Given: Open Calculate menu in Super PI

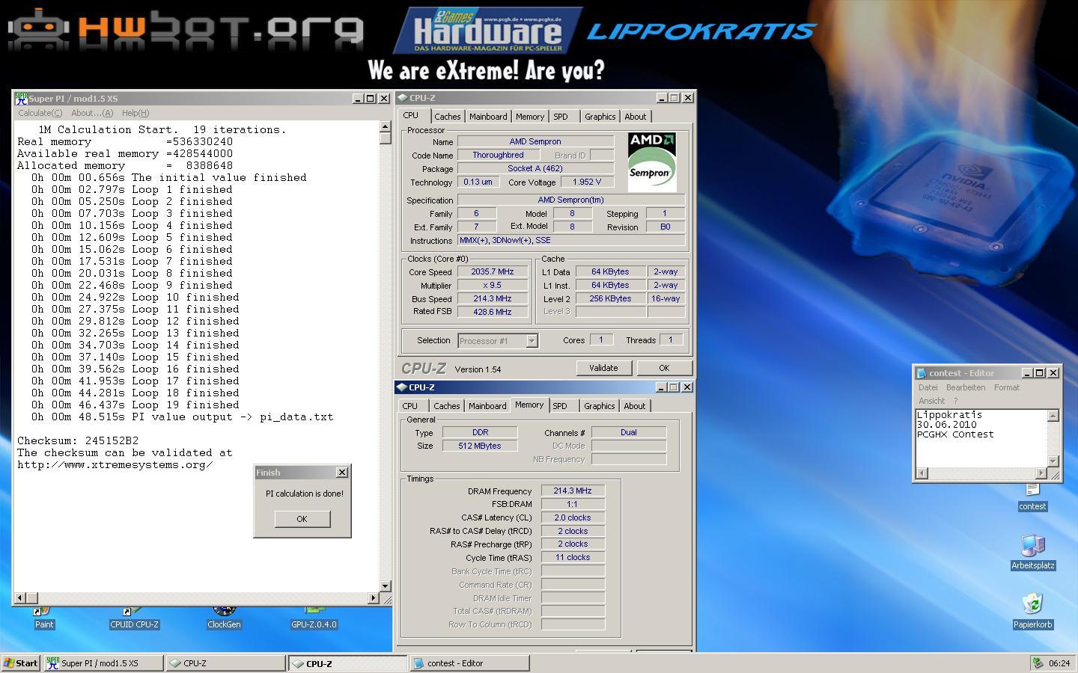Looking at the screenshot, I should pyautogui.click(x=40, y=113).
